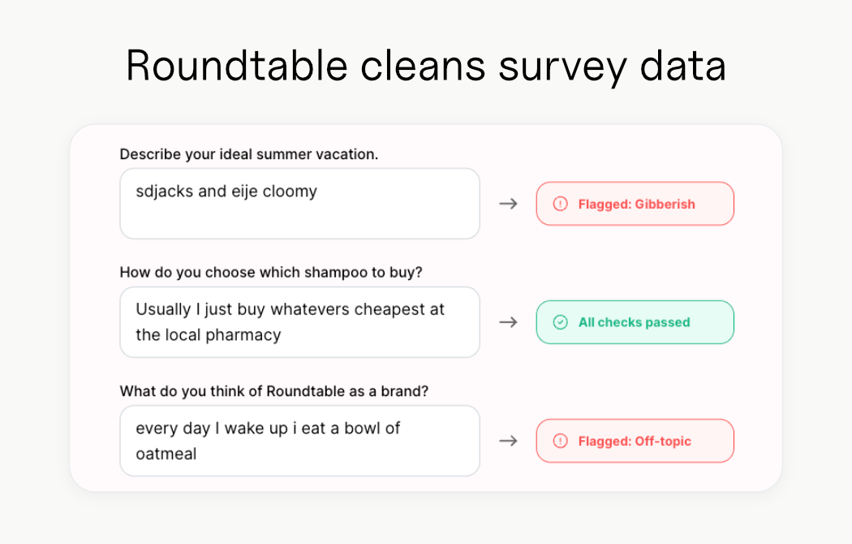Select the Flagged: Off-topic badge
Image resolution: width=852 pixels, height=544 pixels.
click(x=635, y=441)
